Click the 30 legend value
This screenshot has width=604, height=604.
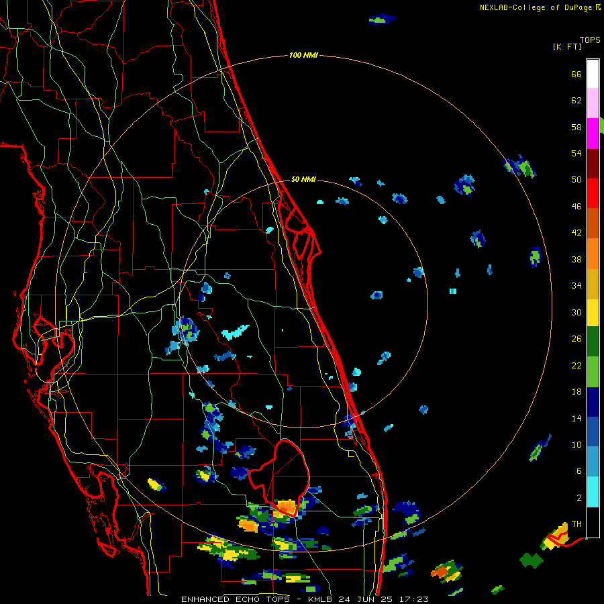576,312
